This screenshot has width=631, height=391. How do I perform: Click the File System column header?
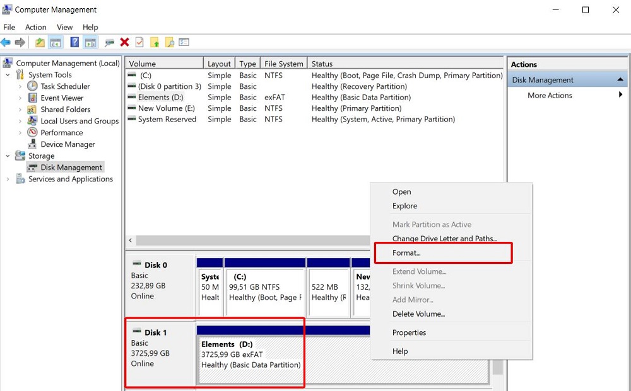click(x=283, y=64)
